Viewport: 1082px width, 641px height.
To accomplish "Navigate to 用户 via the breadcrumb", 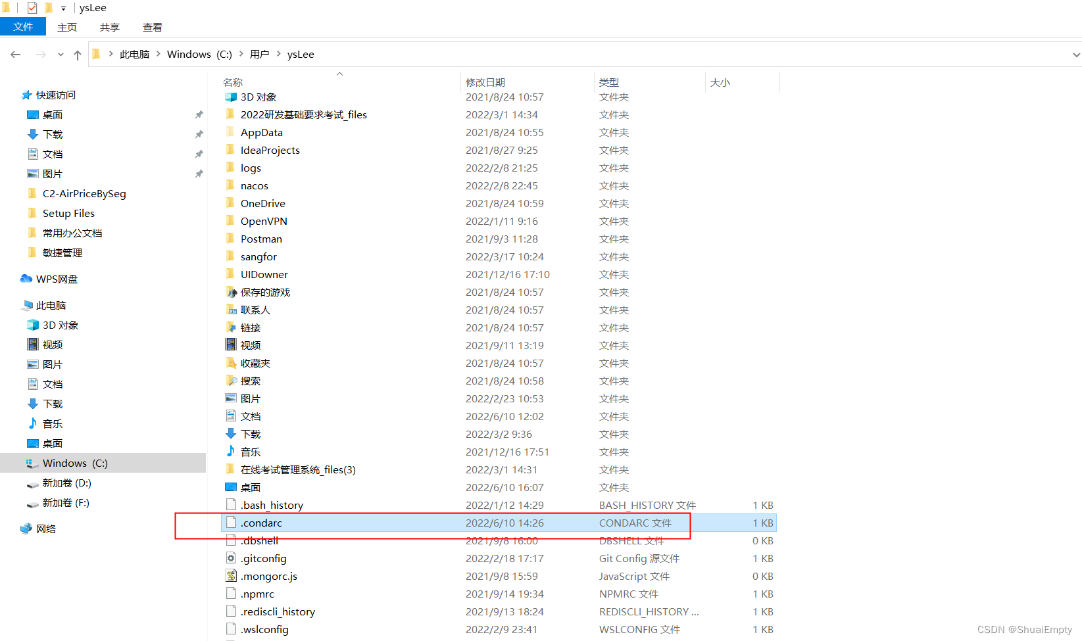I will tap(260, 54).
